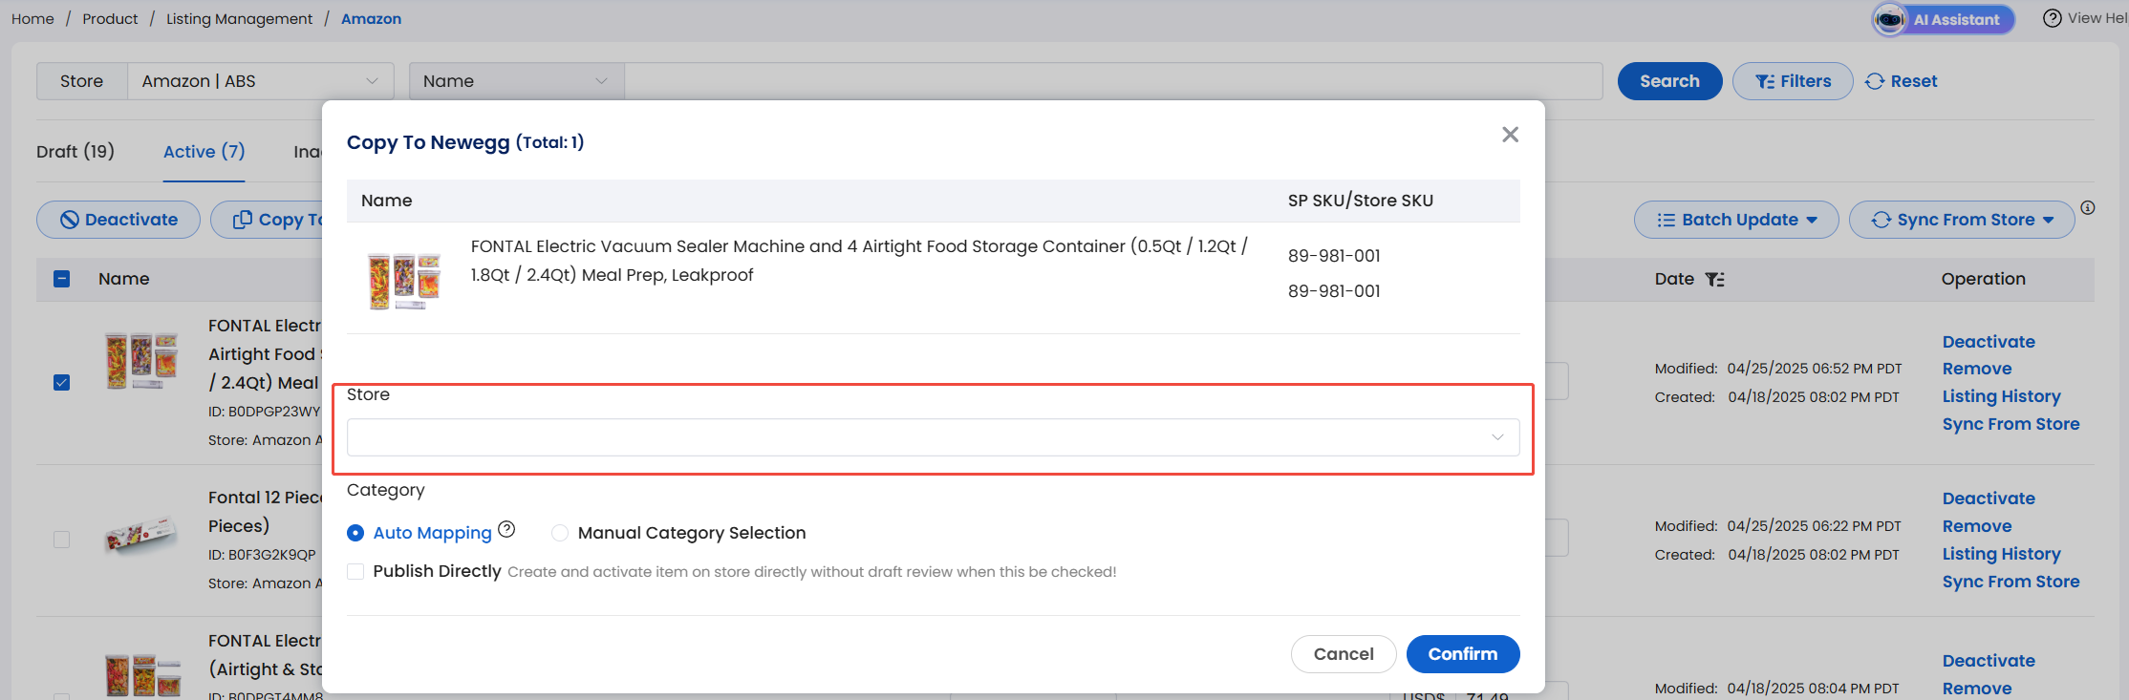Click Sync From Store link in first row
Image resolution: width=2129 pixels, height=700 pixels.
point(2011,424)
